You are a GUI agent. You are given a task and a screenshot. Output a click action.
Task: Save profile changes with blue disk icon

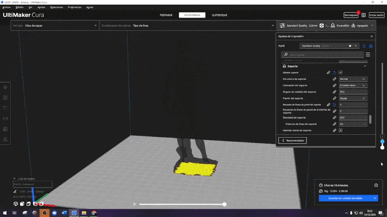pos(371,46)
